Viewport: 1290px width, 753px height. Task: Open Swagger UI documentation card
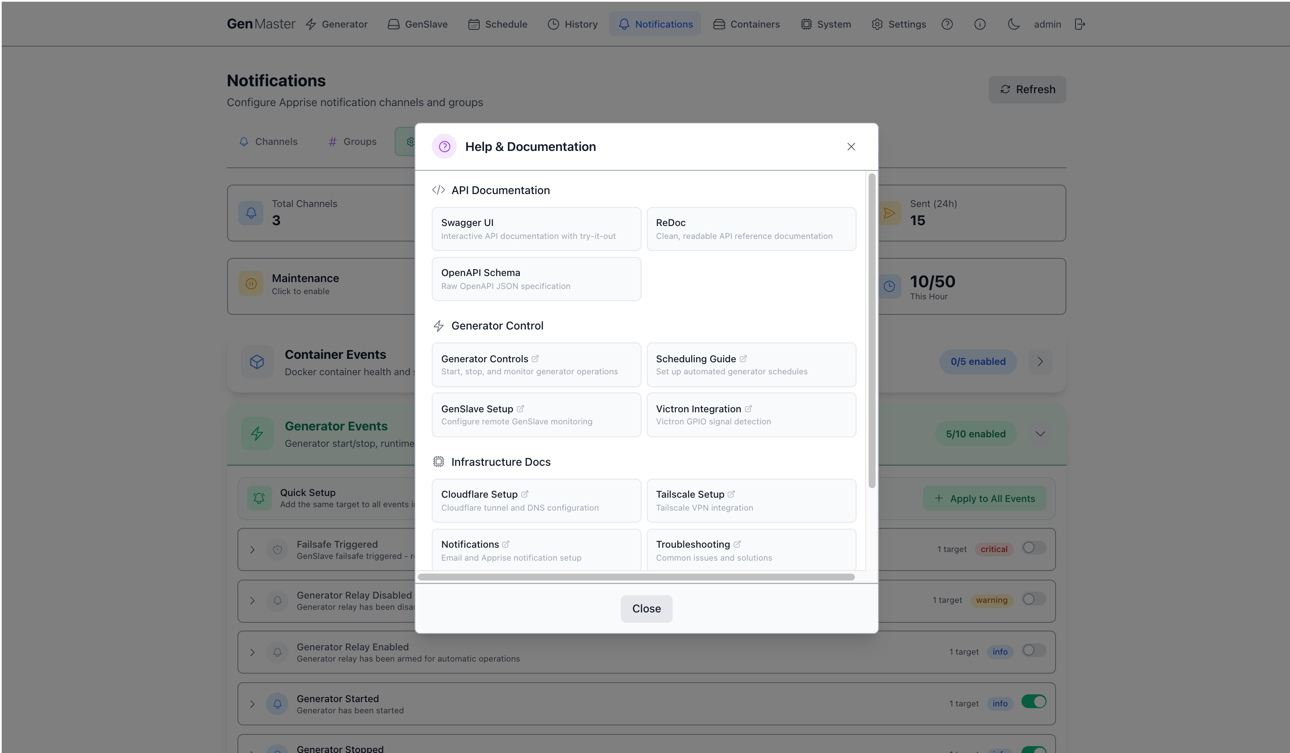pyautogui.click(x=537, y=229)
